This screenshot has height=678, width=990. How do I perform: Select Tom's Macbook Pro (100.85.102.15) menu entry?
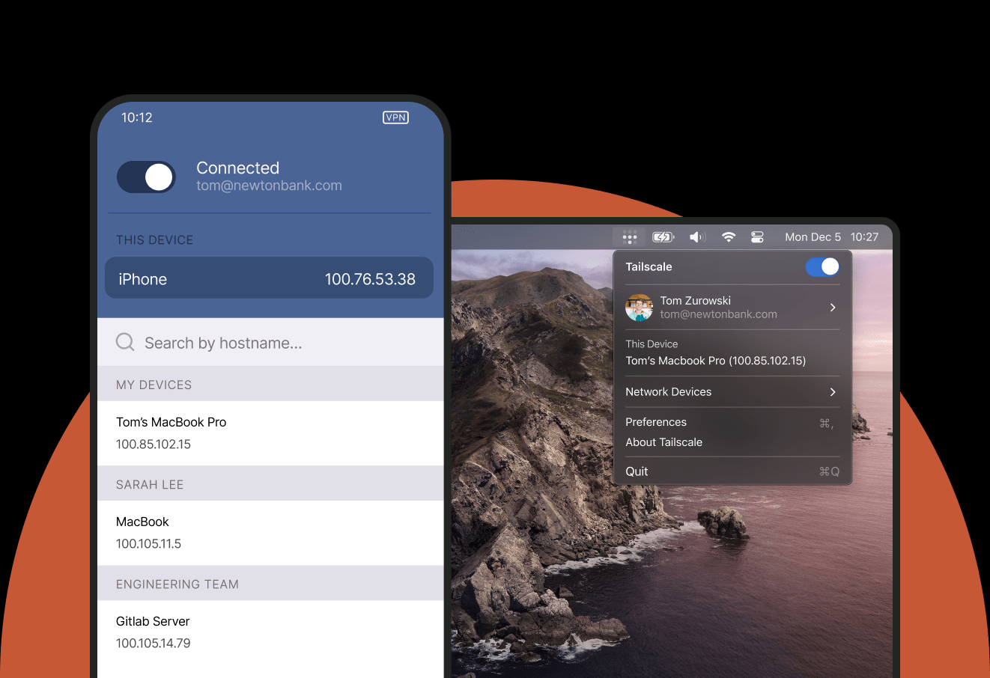coord(716,361)
